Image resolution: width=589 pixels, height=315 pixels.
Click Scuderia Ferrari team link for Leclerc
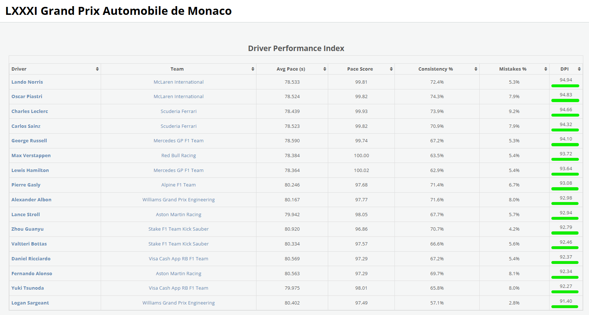[x=179, y=112]
